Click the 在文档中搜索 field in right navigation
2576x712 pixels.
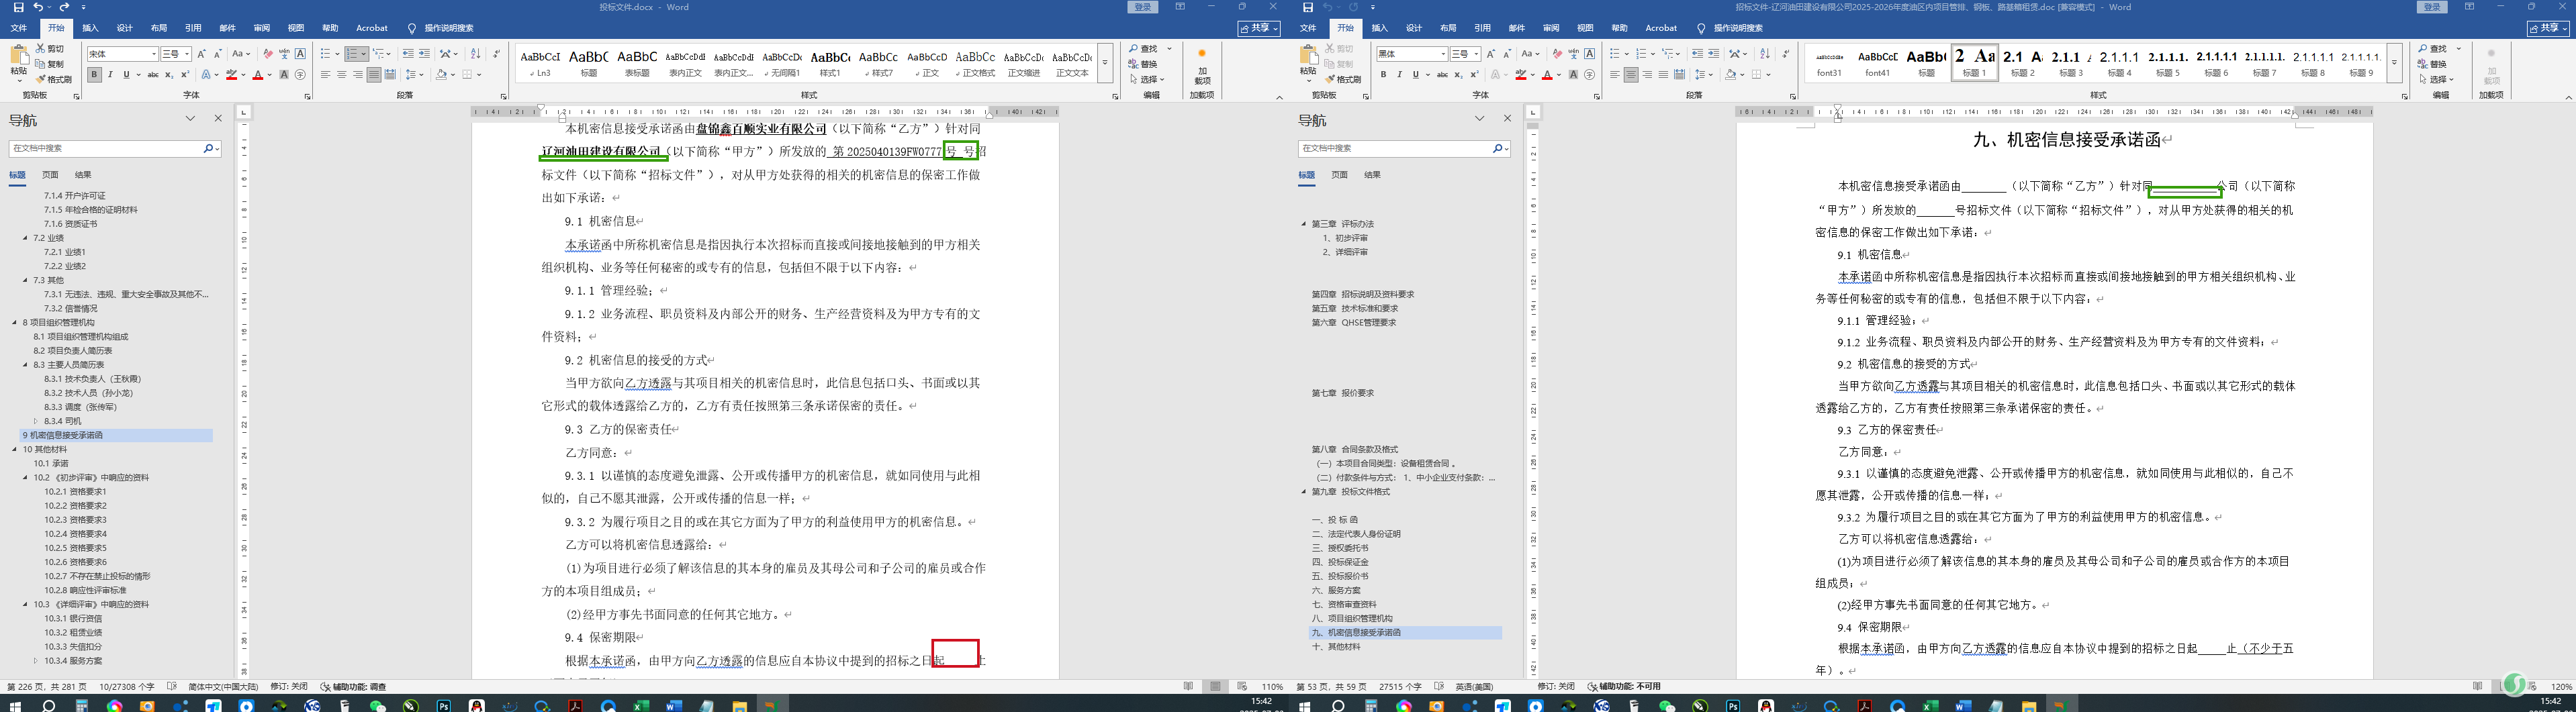(x=1394, y=148)
